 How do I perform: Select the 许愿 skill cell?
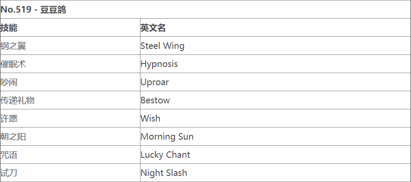[9, 118]
